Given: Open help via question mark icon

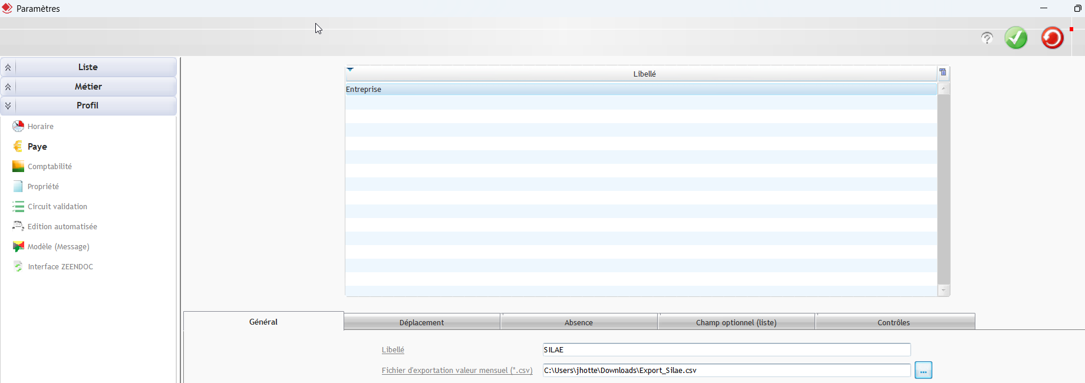Looking at the screenshot, I should click(x=987, y=38).
